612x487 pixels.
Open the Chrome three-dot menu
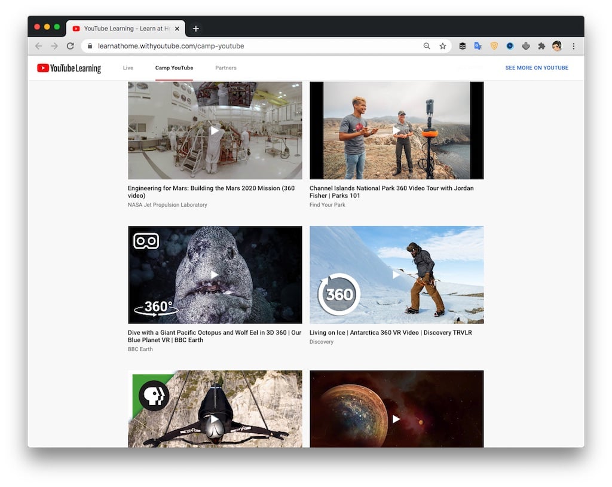tap(573, 46)
